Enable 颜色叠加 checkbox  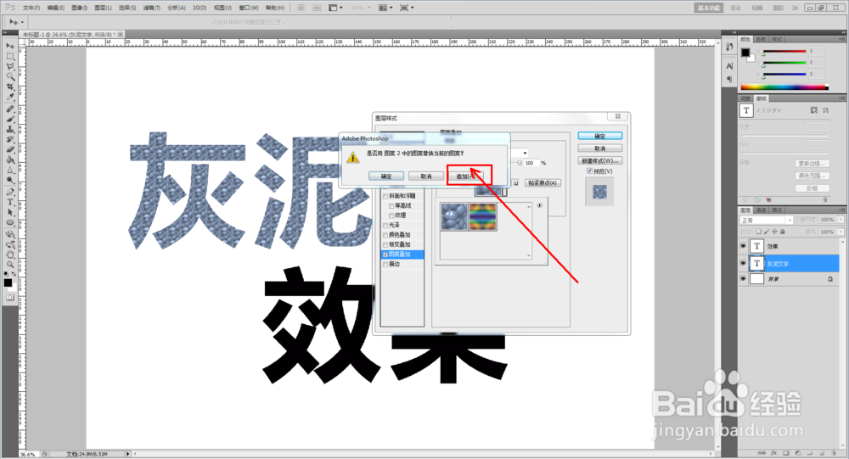coord(385,235)
